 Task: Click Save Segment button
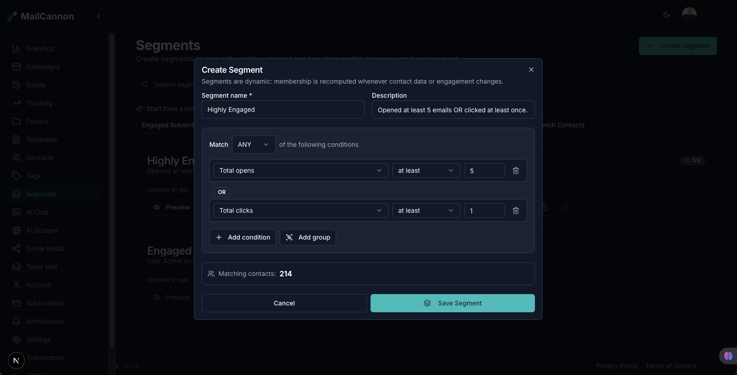click(453, 303)
